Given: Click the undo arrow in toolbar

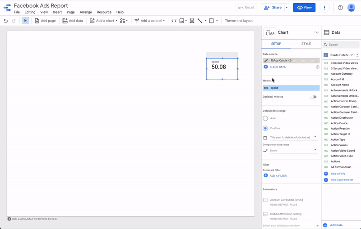Looking at the screenshot, I should [x=6, y=21].
